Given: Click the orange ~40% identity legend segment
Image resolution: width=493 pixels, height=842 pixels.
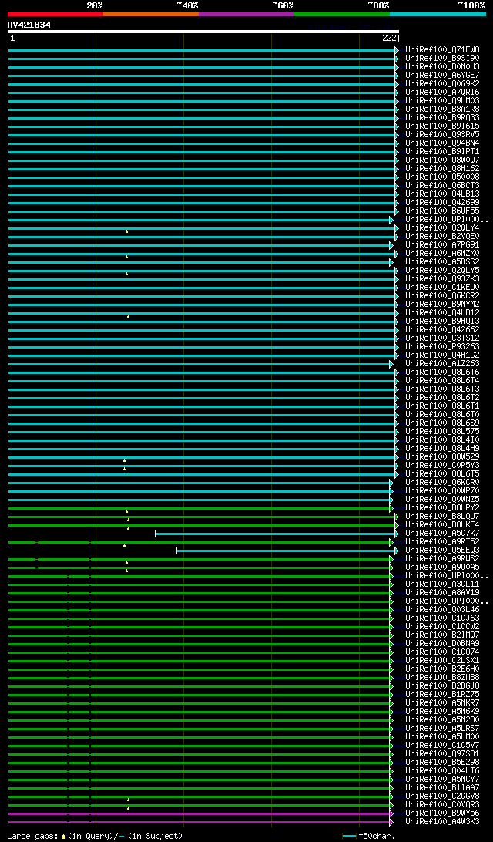Looking at the screenshot, I should (x=151, y=13).
